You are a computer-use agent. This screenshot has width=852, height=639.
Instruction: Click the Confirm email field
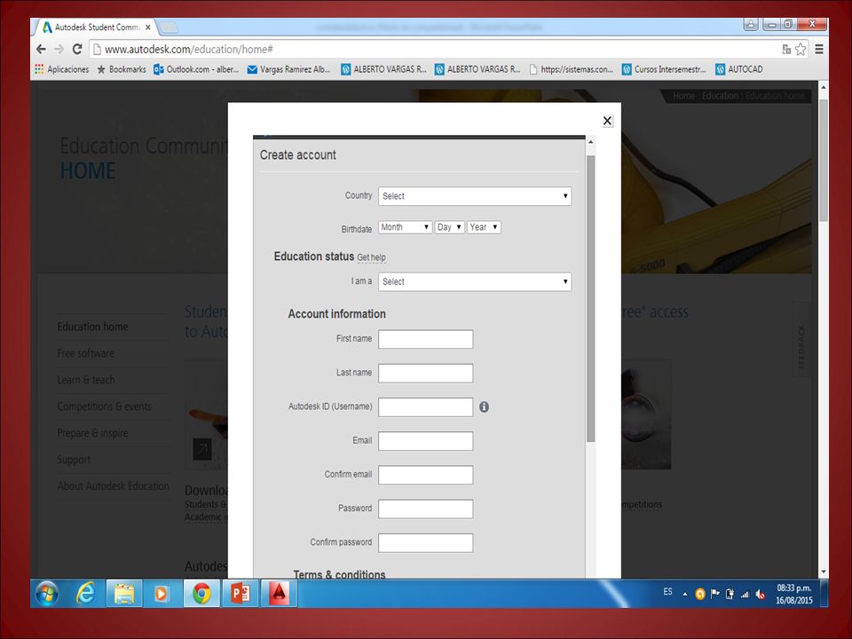pos(425,475)
